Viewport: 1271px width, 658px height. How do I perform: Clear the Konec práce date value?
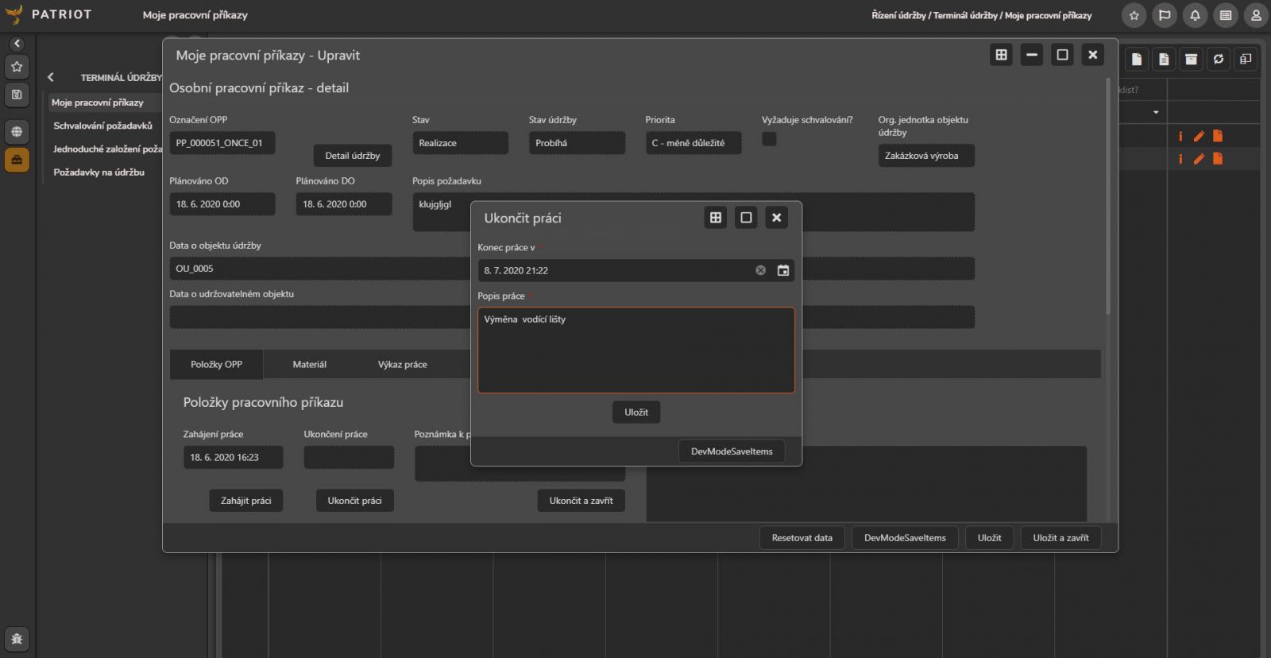click(x=760, y=270)
